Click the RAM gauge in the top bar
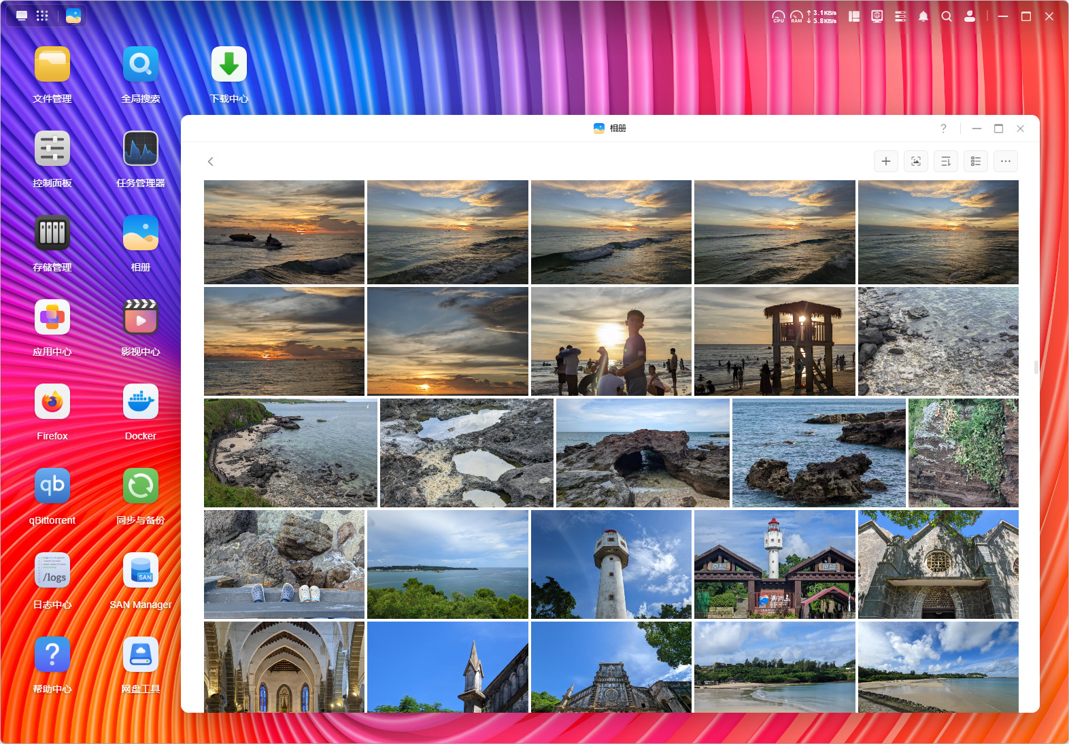Image resolution: width=1069 pixels, height=744 pixels. point(796,16)
